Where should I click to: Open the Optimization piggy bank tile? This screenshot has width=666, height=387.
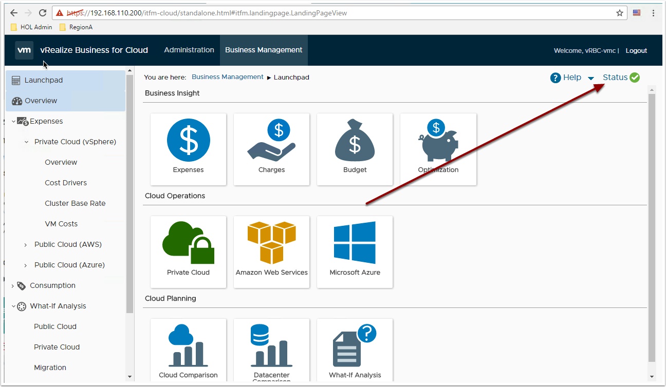click(x=438, y=149)
